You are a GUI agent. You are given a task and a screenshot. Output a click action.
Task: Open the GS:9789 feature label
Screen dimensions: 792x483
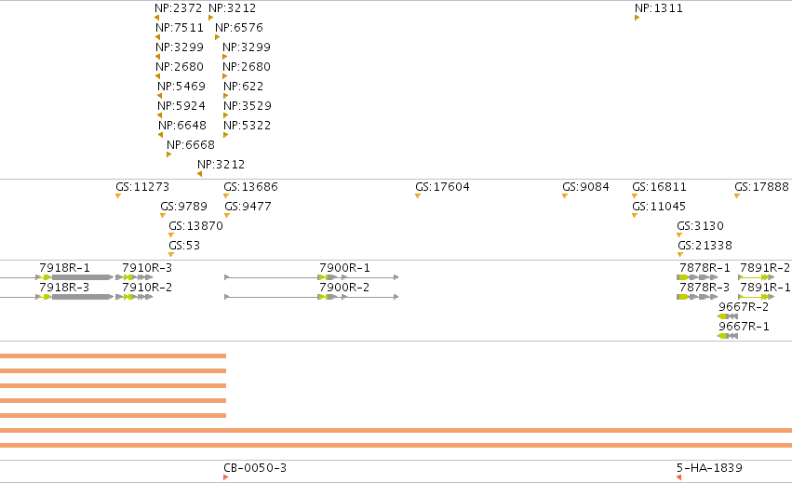(184, 207)
